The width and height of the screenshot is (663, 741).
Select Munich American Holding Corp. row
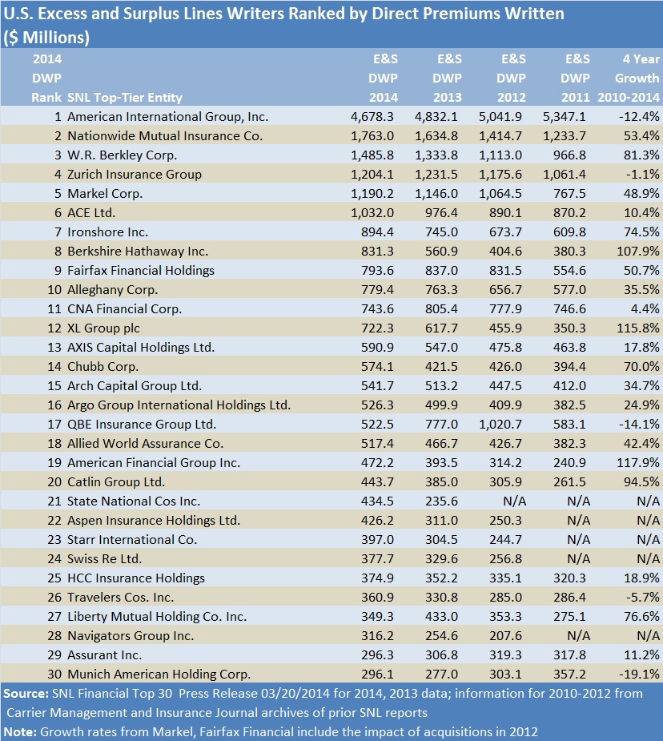[159, 674]
